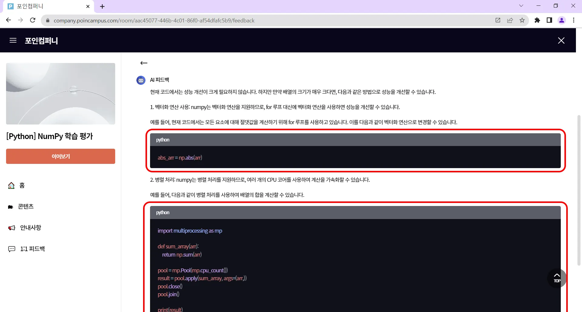Toggle the browser side panel
The width and height of the screenshot is (582, 312).
(549, 20)
